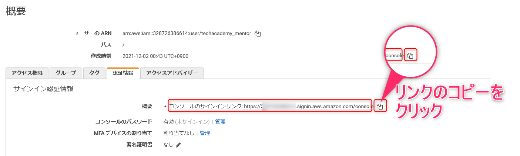Switch to the グループ tab
Screen dimensions: 520x156
[x=66, y=73]
